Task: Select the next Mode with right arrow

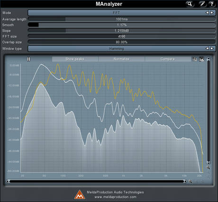Action: (x=212, y=12)
